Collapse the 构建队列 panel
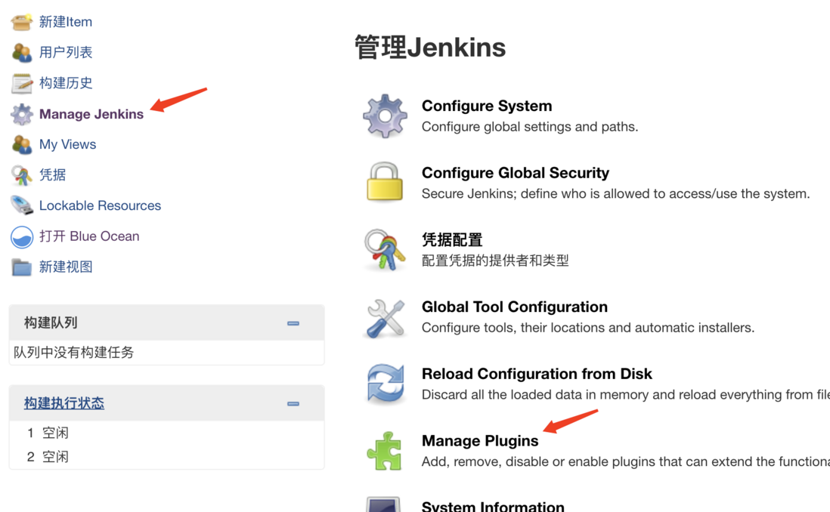This screenshot has width=830, height=512. pos(293,323)
